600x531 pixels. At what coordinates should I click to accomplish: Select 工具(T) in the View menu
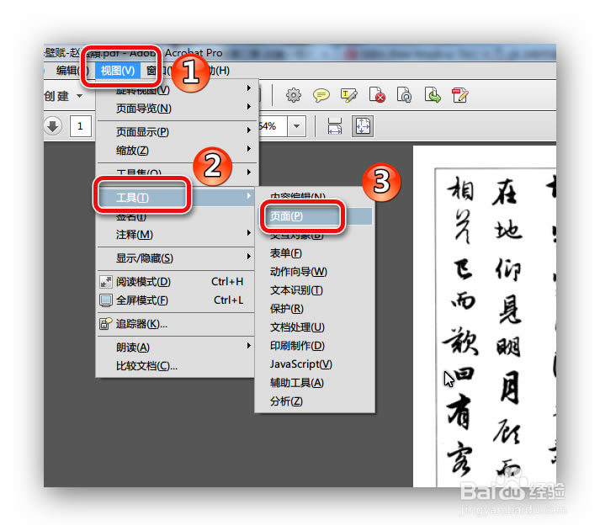[176, 197]
